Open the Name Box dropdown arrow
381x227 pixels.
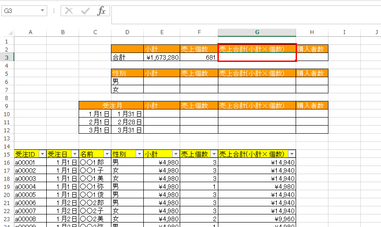coord(42,11)
